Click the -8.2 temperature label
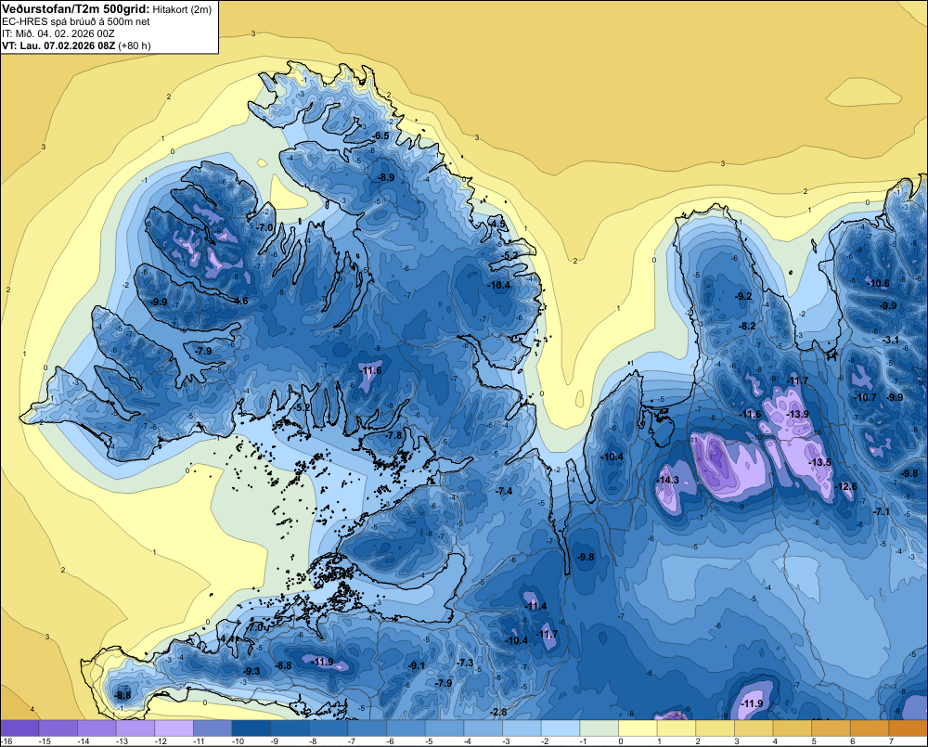 tap(748, 326)
